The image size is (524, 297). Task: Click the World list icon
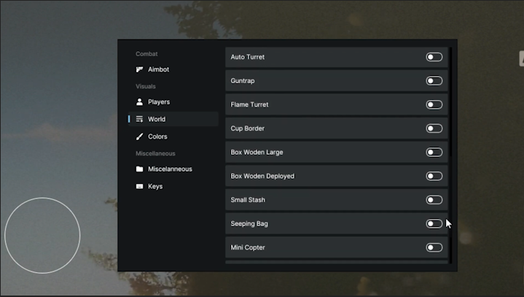pyautogui.click(x=140, y=119)
